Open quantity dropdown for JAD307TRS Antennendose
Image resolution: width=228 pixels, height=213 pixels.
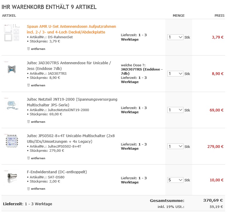(x=175, y=74)
